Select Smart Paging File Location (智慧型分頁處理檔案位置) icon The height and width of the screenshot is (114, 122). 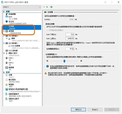coord(7,89)
